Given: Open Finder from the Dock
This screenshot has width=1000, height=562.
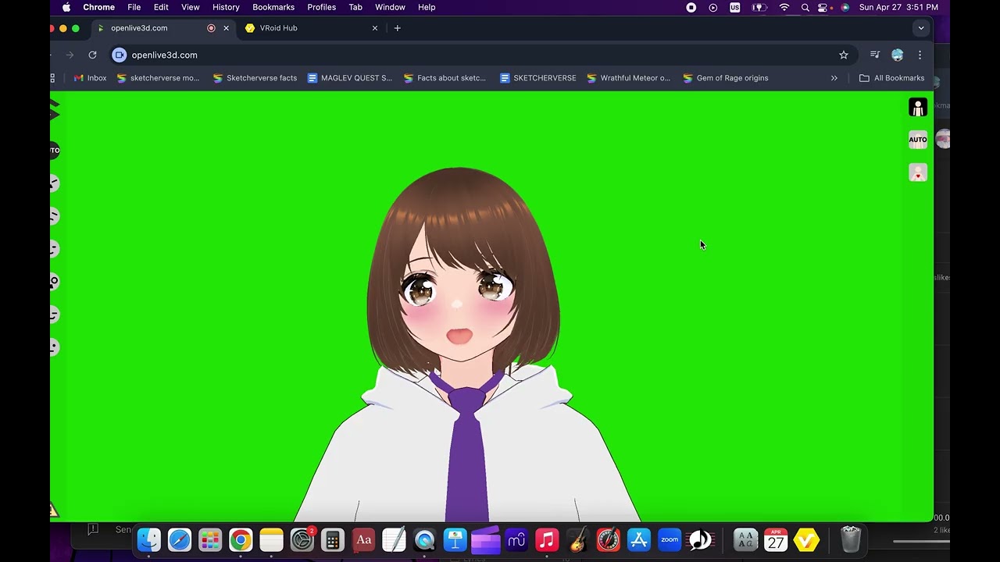Looking at the screenshot, I should (x=149, y=540).
